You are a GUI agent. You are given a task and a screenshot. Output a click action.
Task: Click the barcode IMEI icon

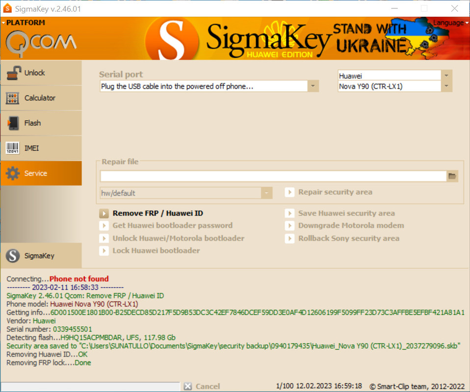(12, 148)
